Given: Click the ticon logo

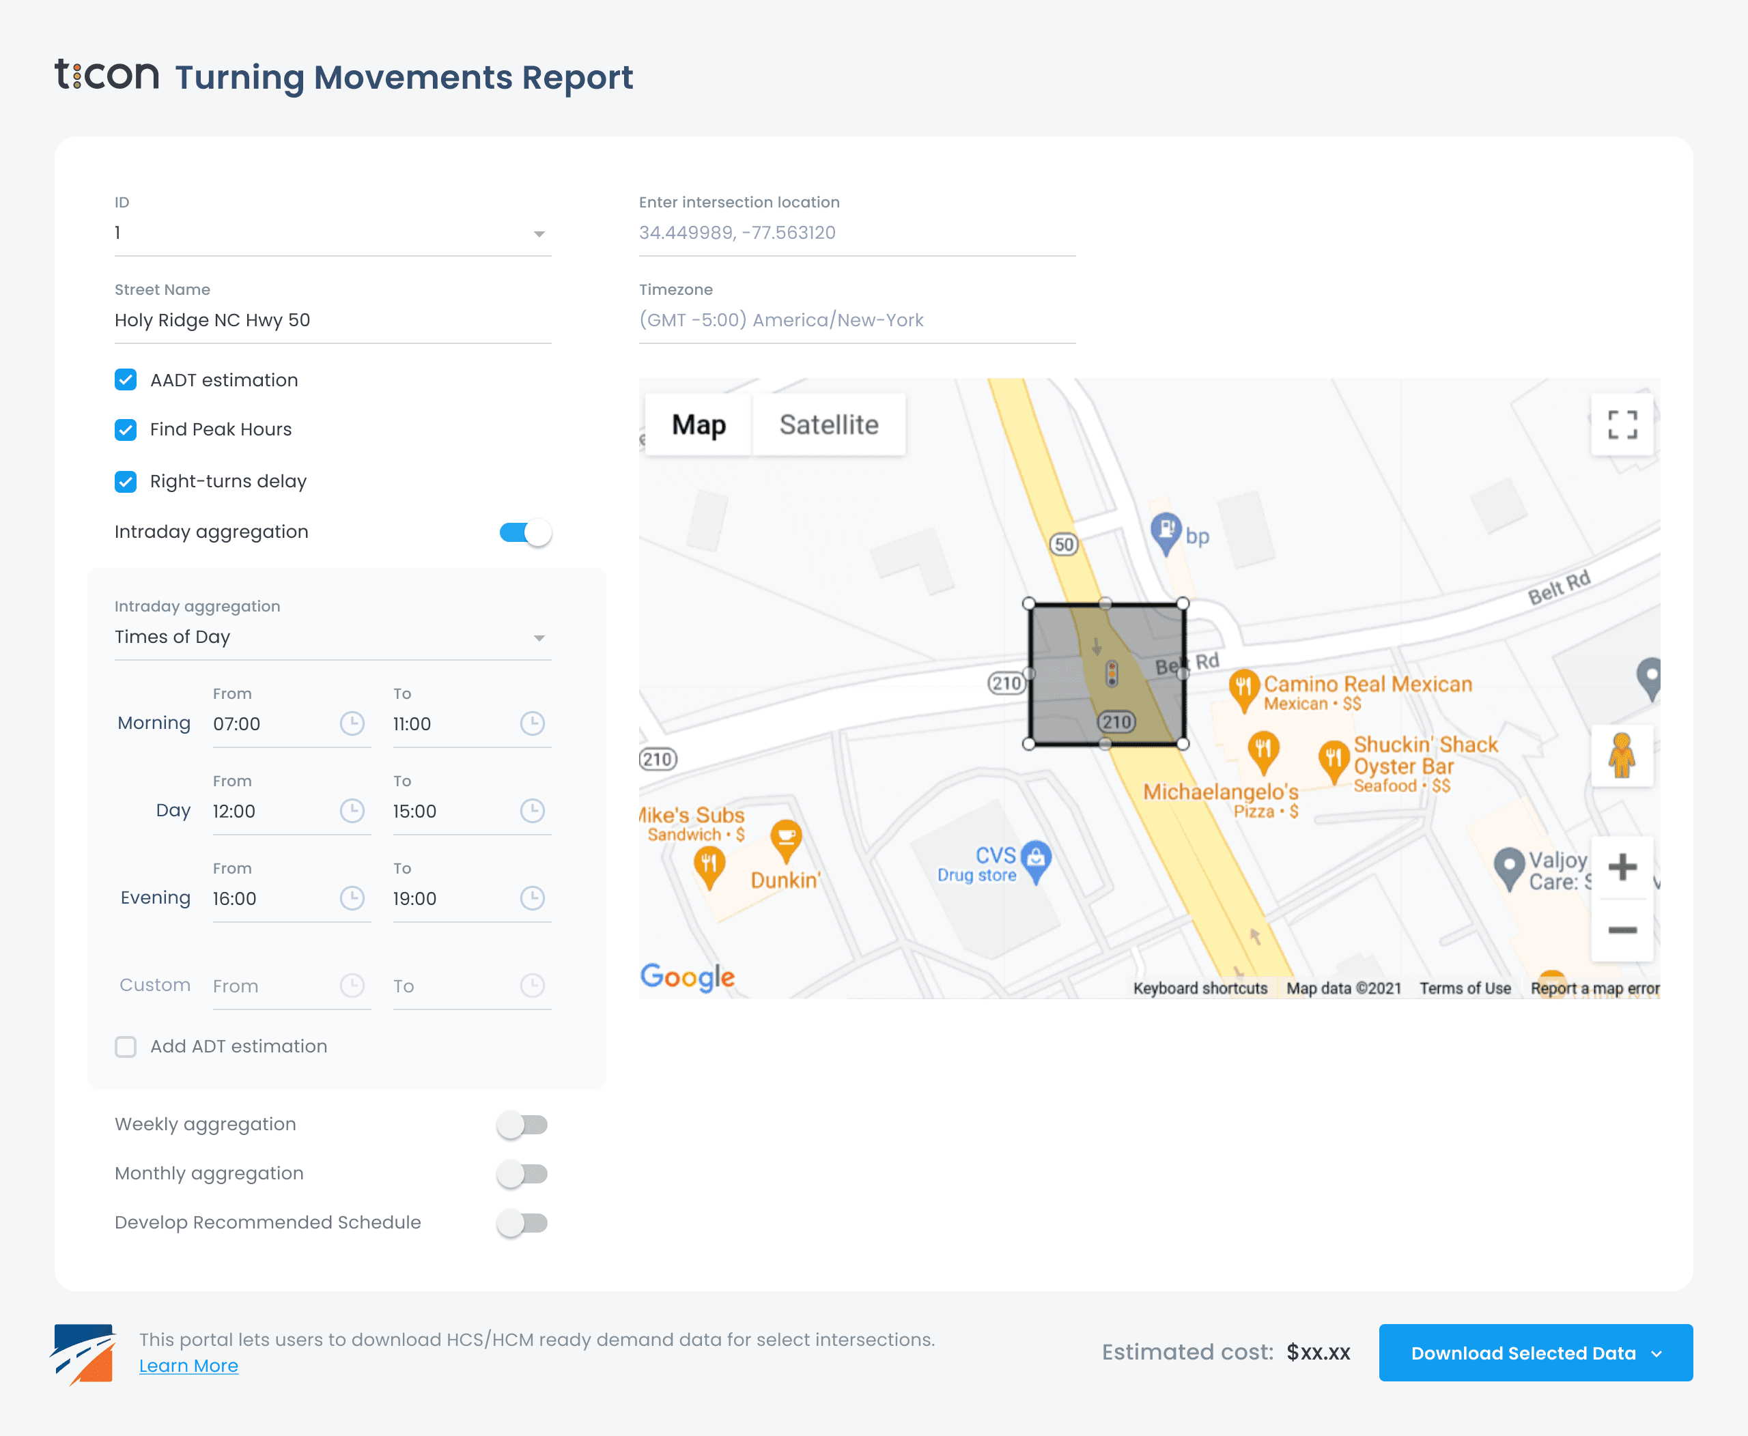Looking at the screenshot, I should point(108,74).
